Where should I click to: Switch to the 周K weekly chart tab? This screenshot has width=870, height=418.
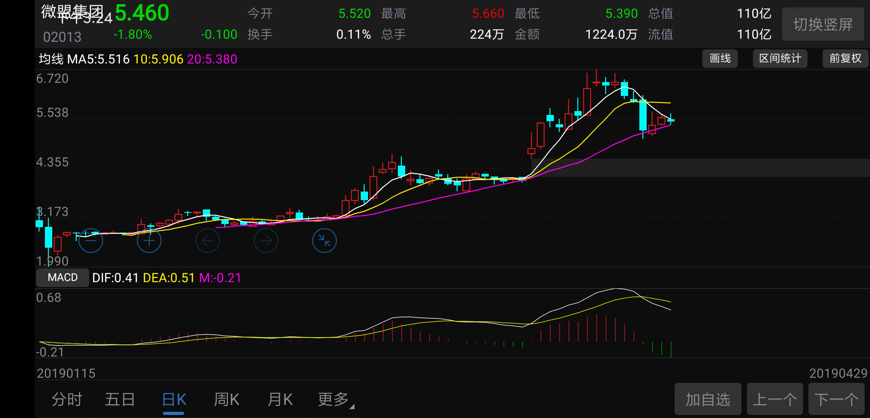click(226, 399)
